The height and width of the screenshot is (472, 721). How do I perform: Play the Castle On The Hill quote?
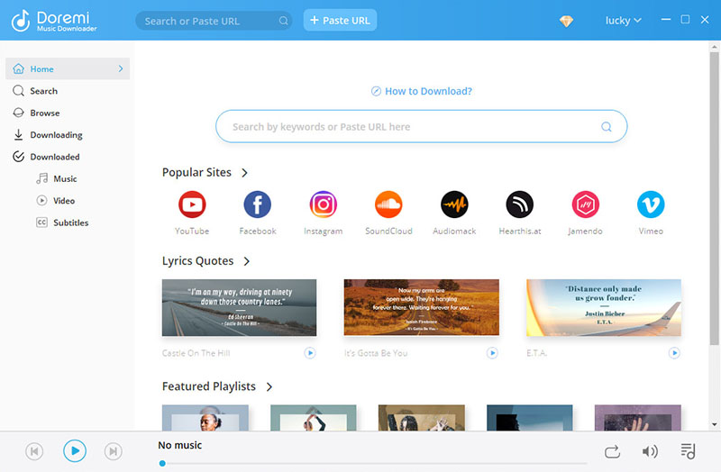click(x=310, y=353)
